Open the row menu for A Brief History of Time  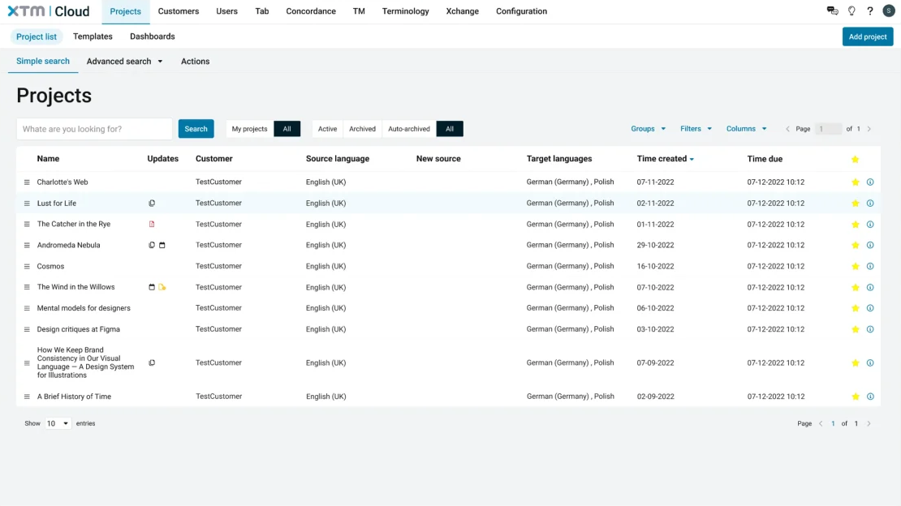point(27,397)
